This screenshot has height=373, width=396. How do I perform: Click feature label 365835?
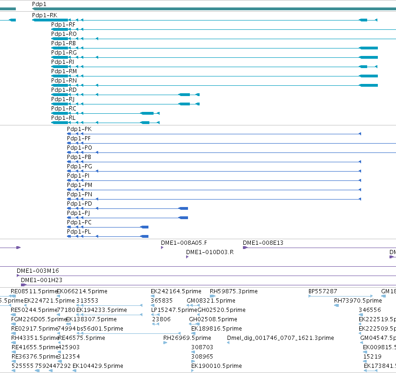click(x=161, y=301)
